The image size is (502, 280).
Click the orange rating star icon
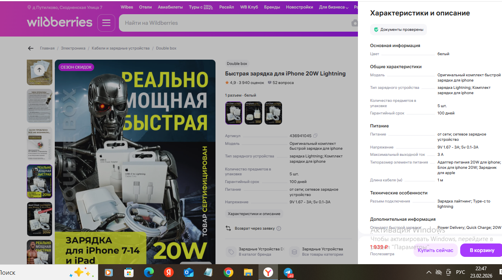coord(227,82)
